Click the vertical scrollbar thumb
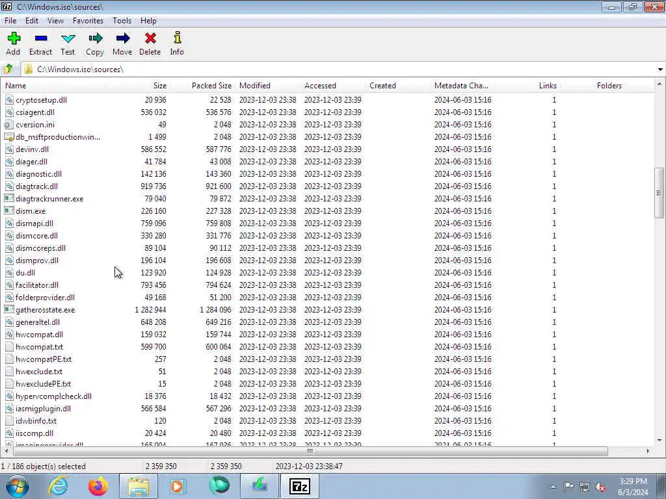666x499 pixels. 659,192
